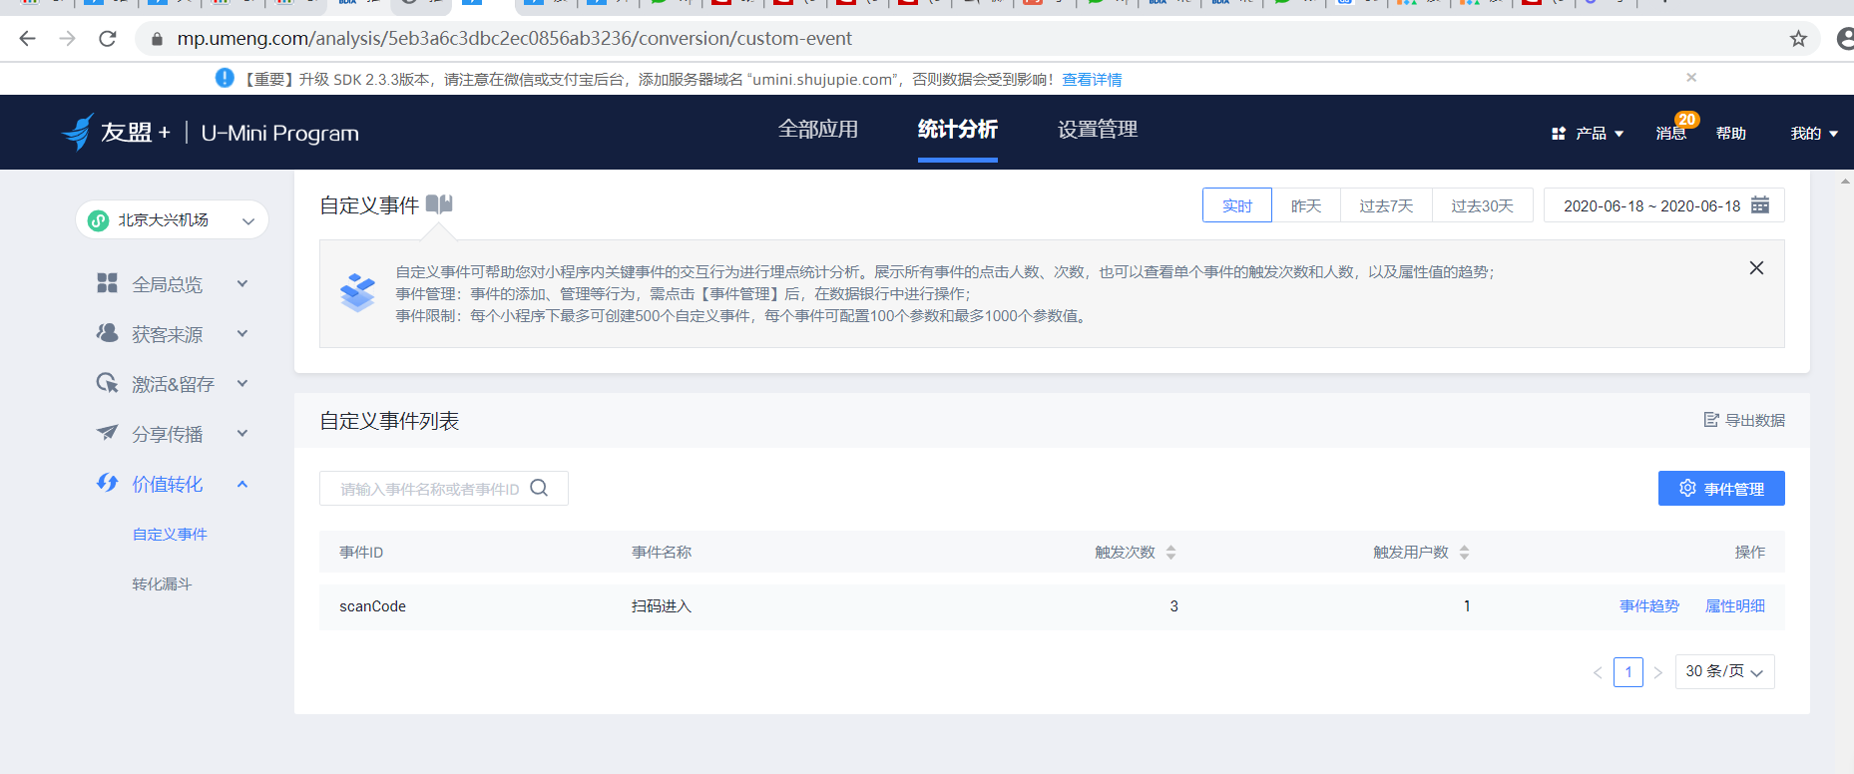
Task: Click the book help icon beside 自定义事件
Action: pos(439,204)
